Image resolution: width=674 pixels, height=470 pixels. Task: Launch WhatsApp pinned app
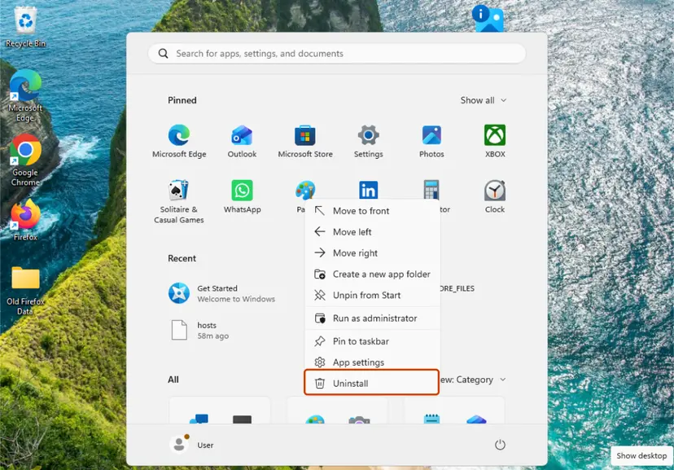click(x=242, y=196)
